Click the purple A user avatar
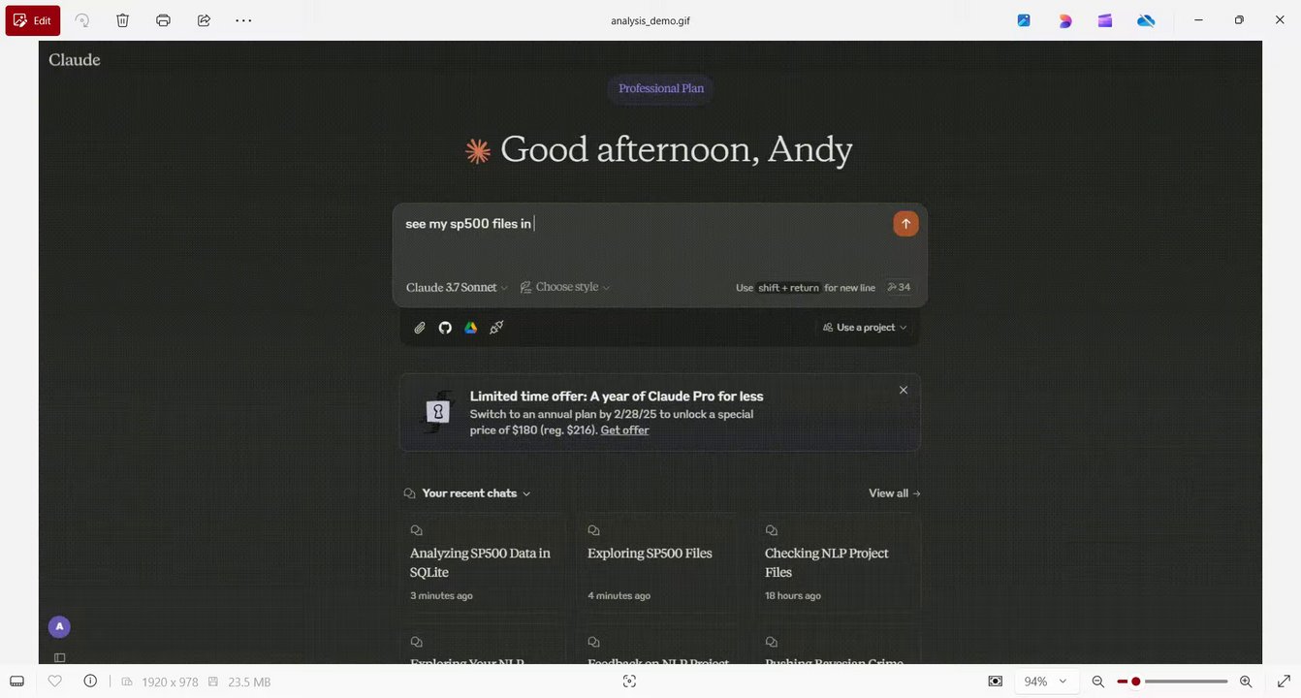Viewport: 1301px width, 698px height. tap(59, 627)
